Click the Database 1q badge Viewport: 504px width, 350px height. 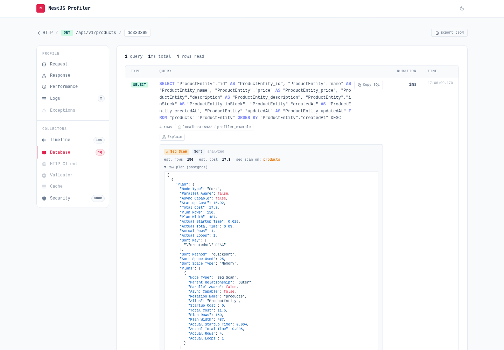pos(100,153)
